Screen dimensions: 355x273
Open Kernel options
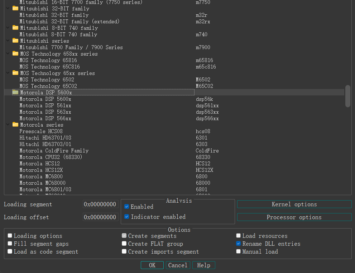click(294, 204)
